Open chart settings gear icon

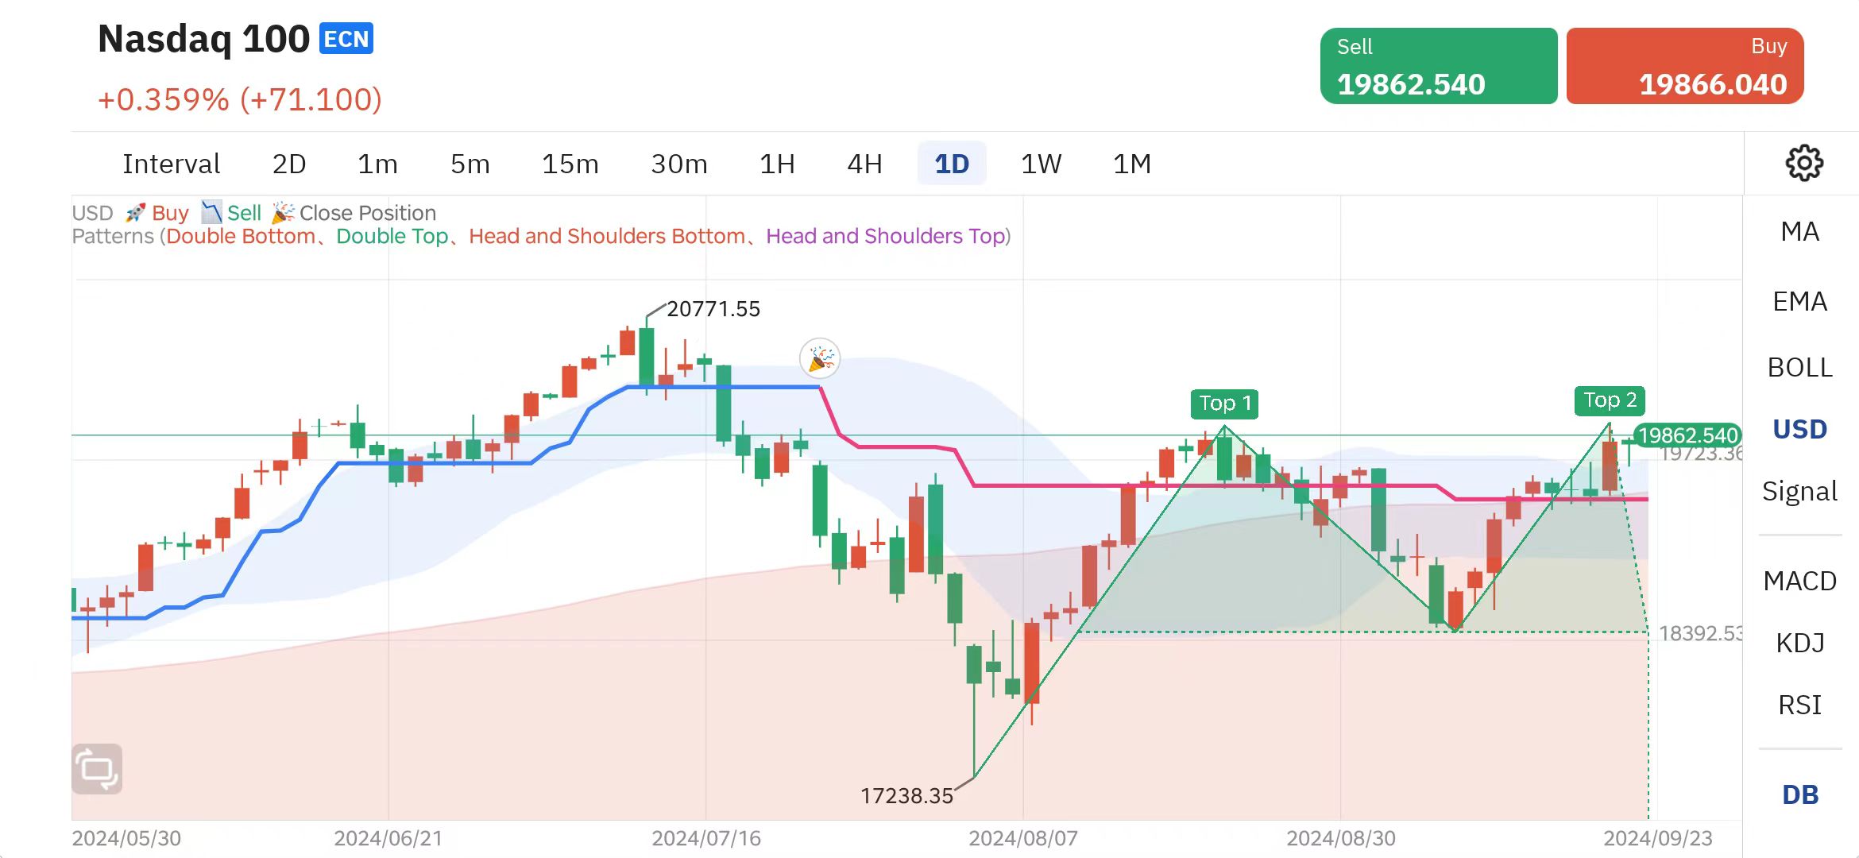1803,164
